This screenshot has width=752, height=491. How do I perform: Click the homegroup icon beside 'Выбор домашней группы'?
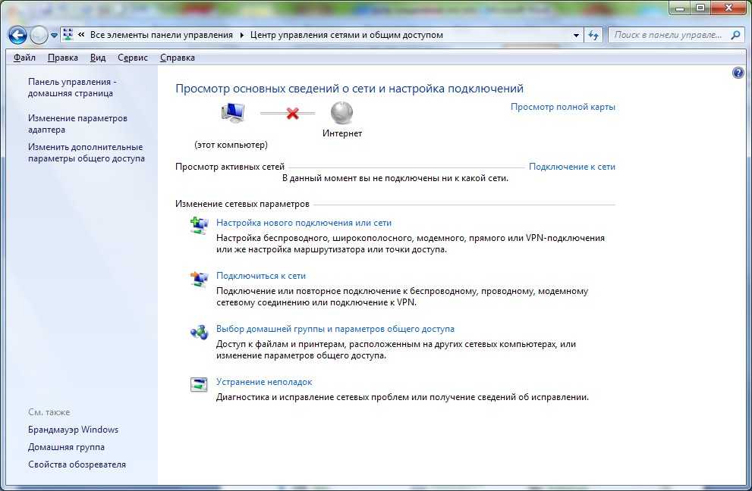click(199, 332)
